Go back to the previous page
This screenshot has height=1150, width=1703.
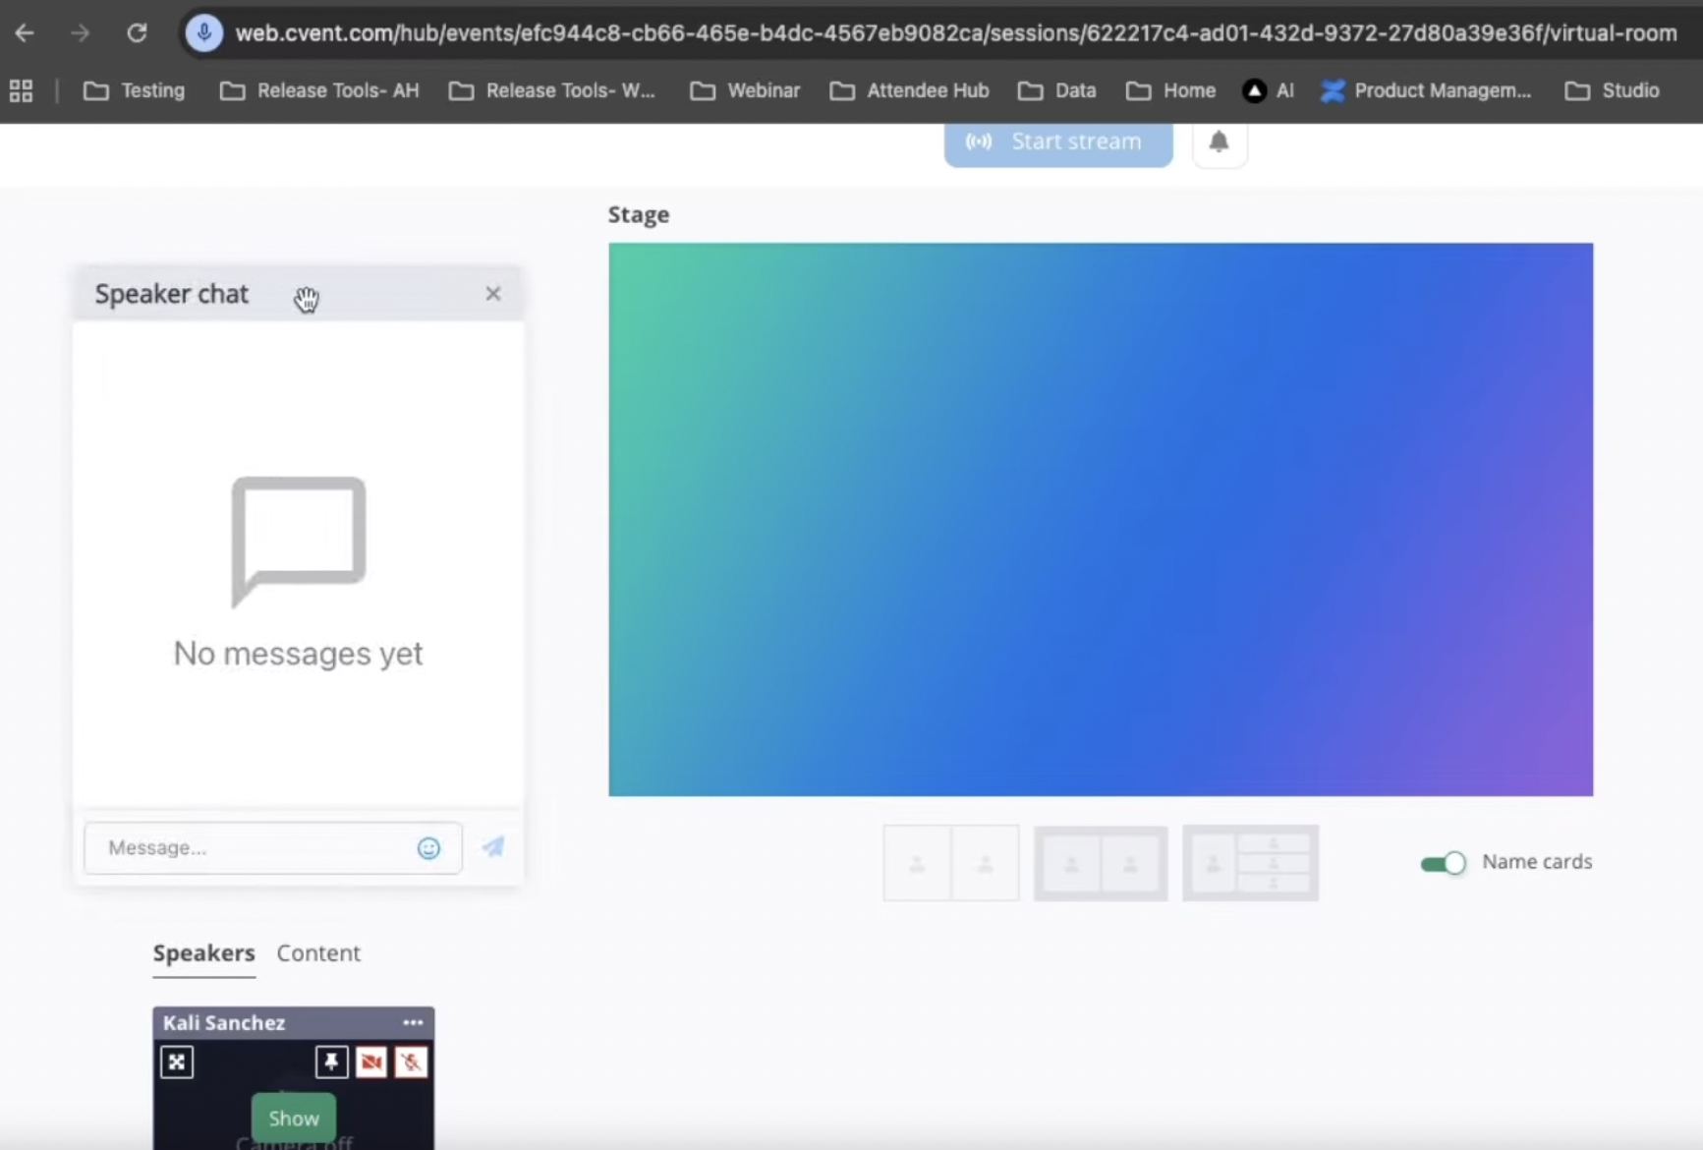click(x=25, y=32)
